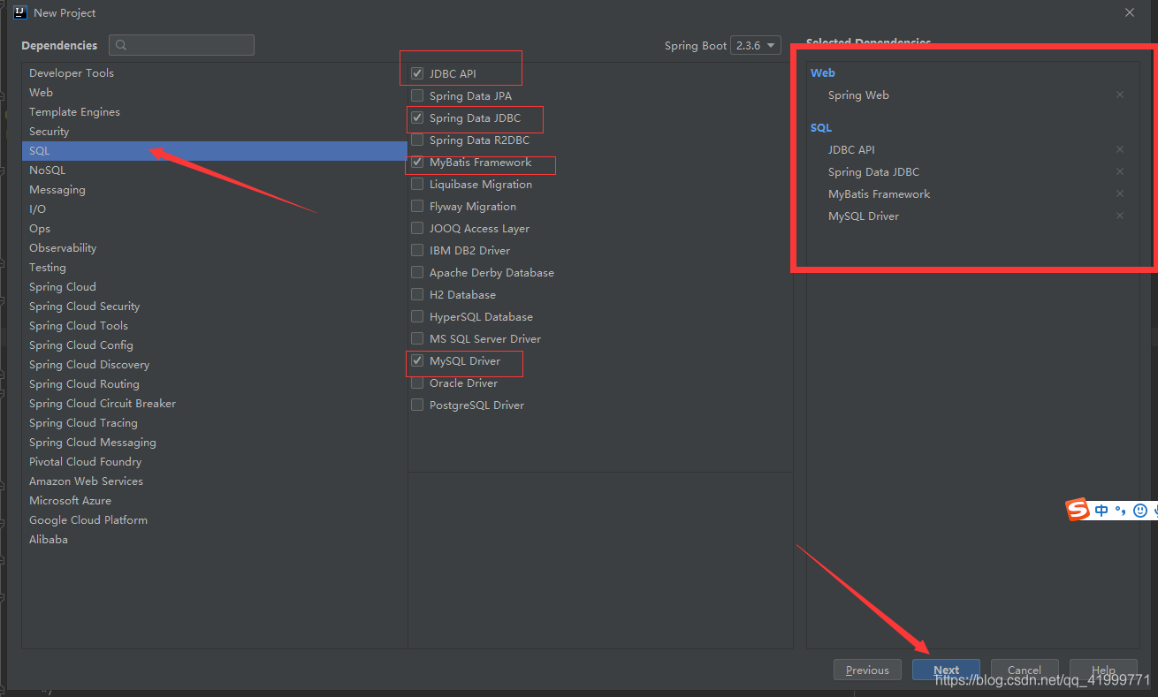1158x697 pixels.
Task: Uncheck MyBatis Framework checkbox
Action: [x=417, y=162]
